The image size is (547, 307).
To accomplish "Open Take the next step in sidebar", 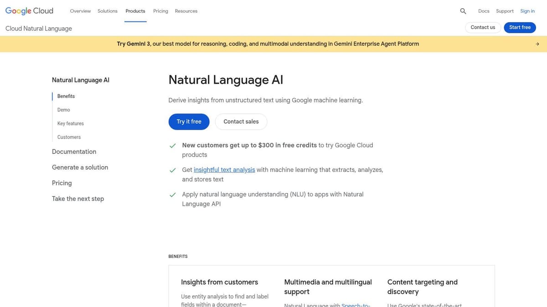I will pyautogui.click(x=78, y=199).
